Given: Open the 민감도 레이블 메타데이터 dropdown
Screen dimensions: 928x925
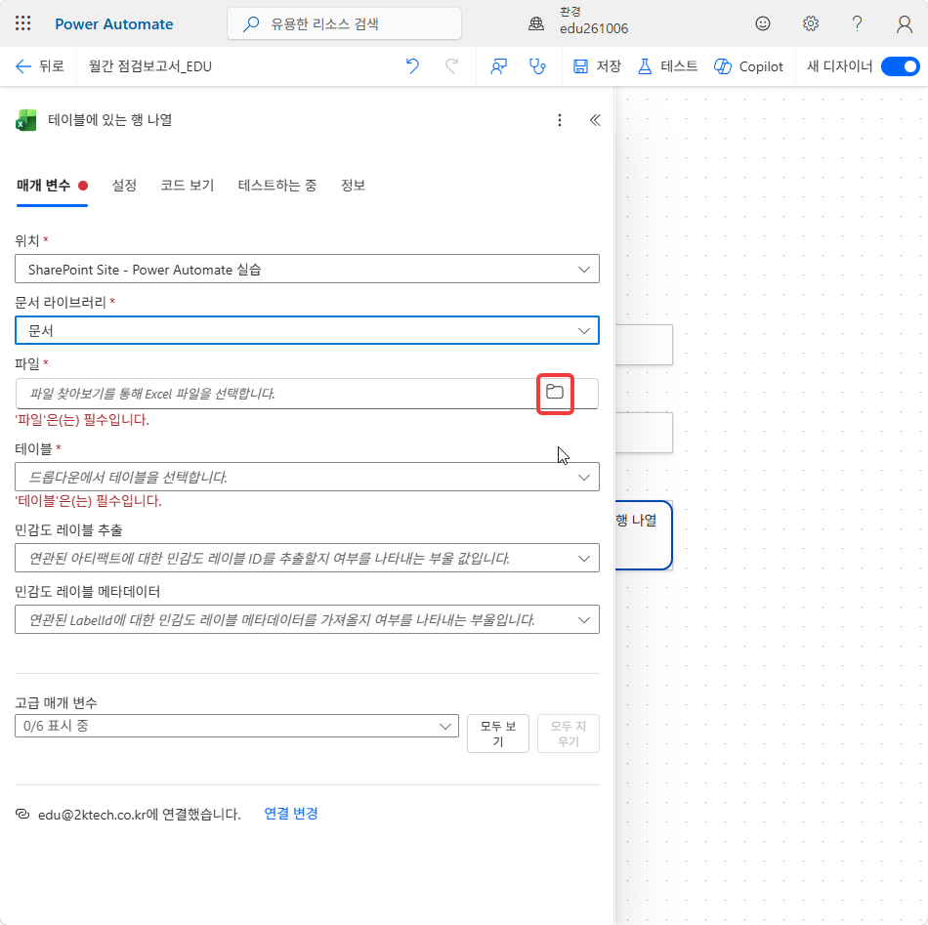Looking at the screenshot, I should coord(307,619).
